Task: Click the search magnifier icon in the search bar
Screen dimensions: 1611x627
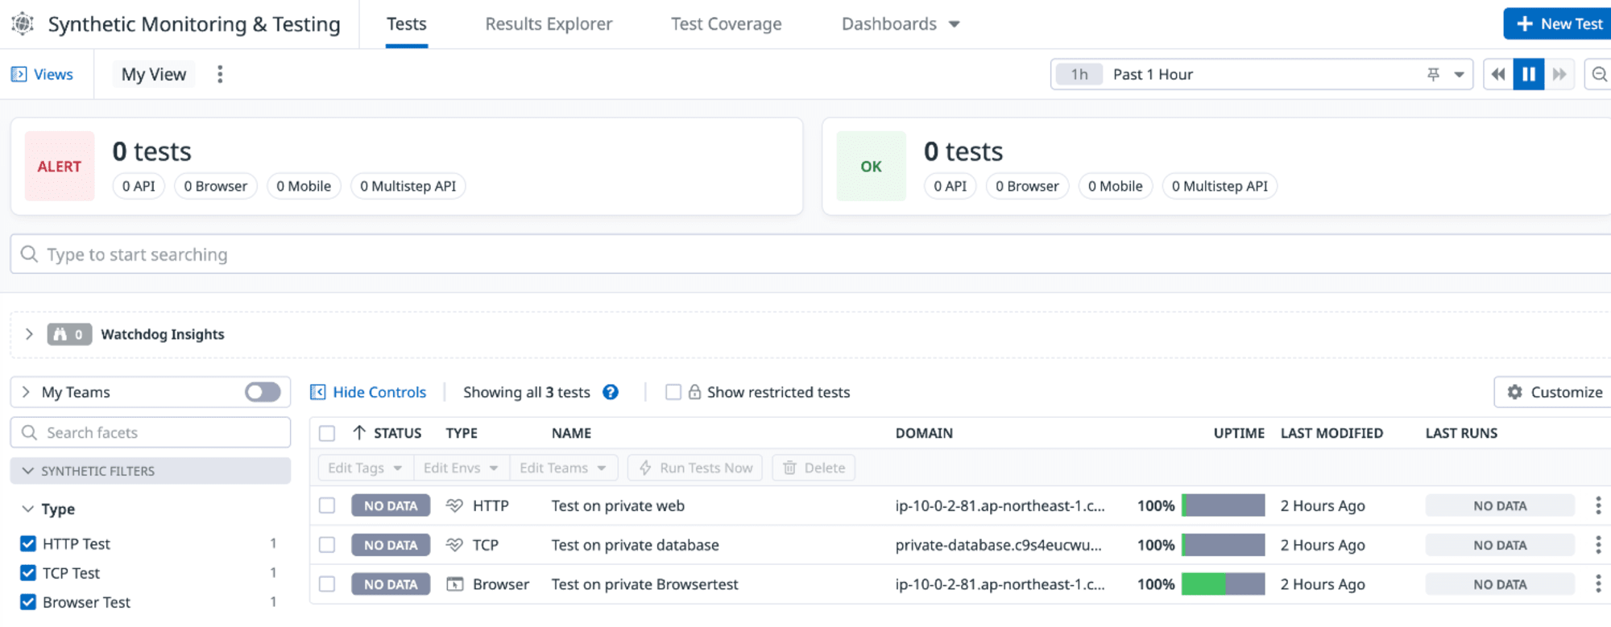Action: pyautogui.click(x=30, y=254)
